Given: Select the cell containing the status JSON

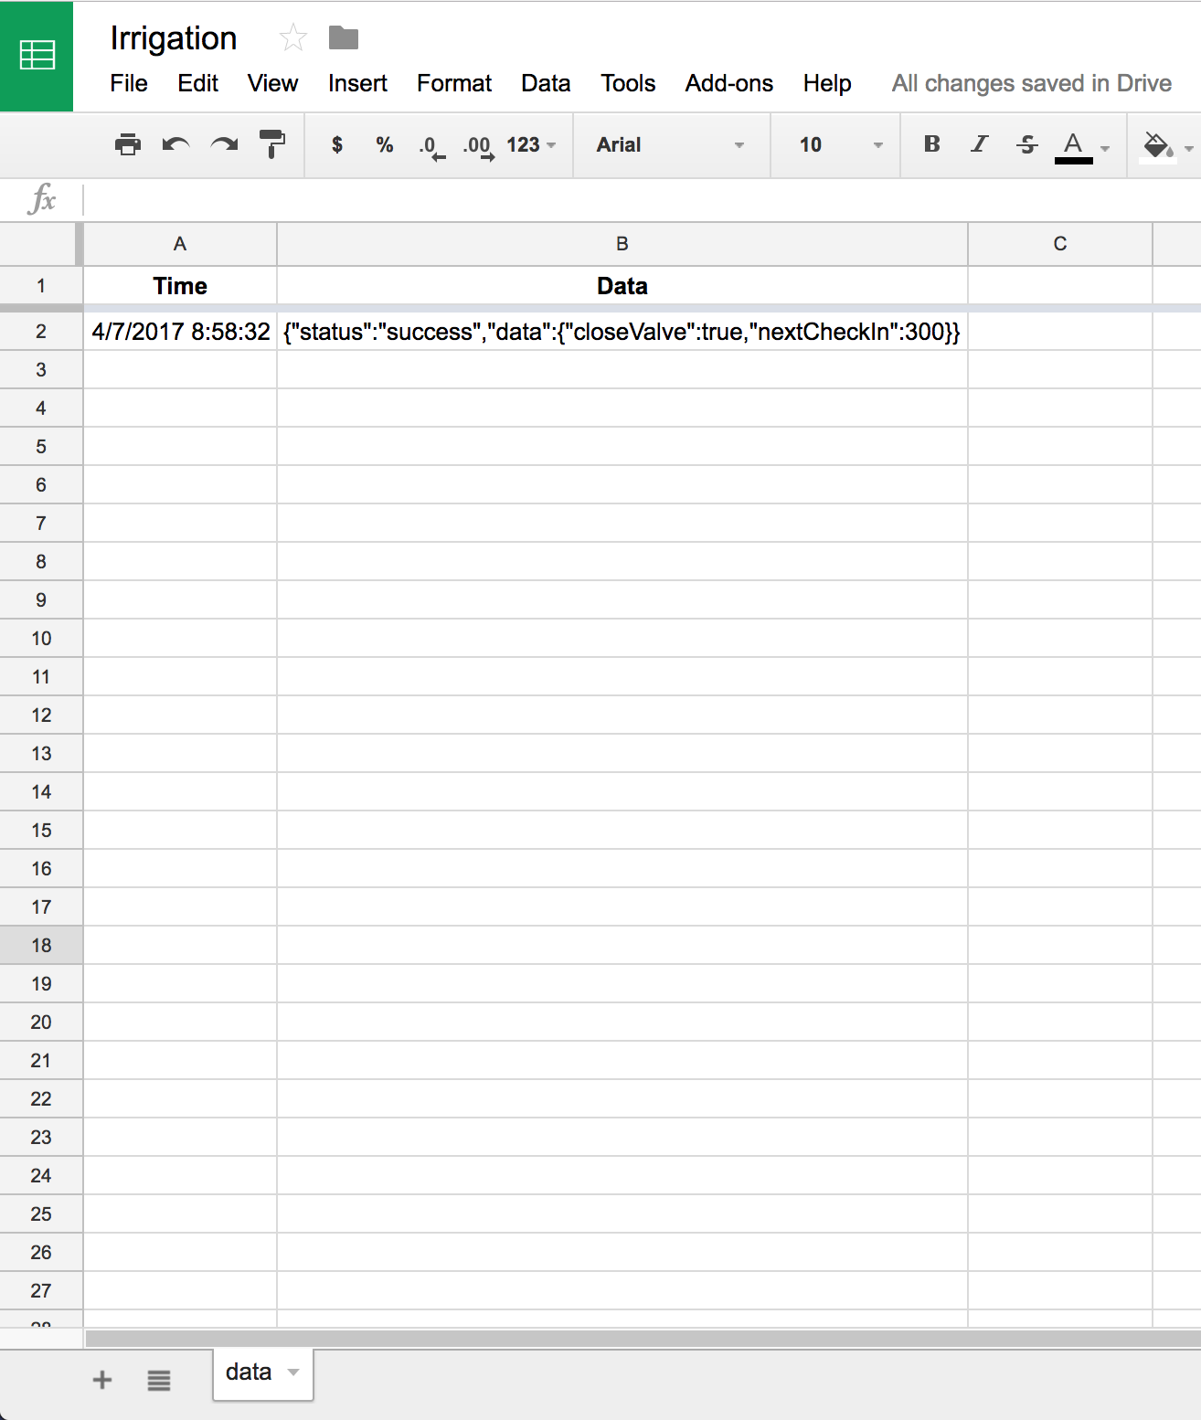Looking at the screenshot, I should coord(622,332).
